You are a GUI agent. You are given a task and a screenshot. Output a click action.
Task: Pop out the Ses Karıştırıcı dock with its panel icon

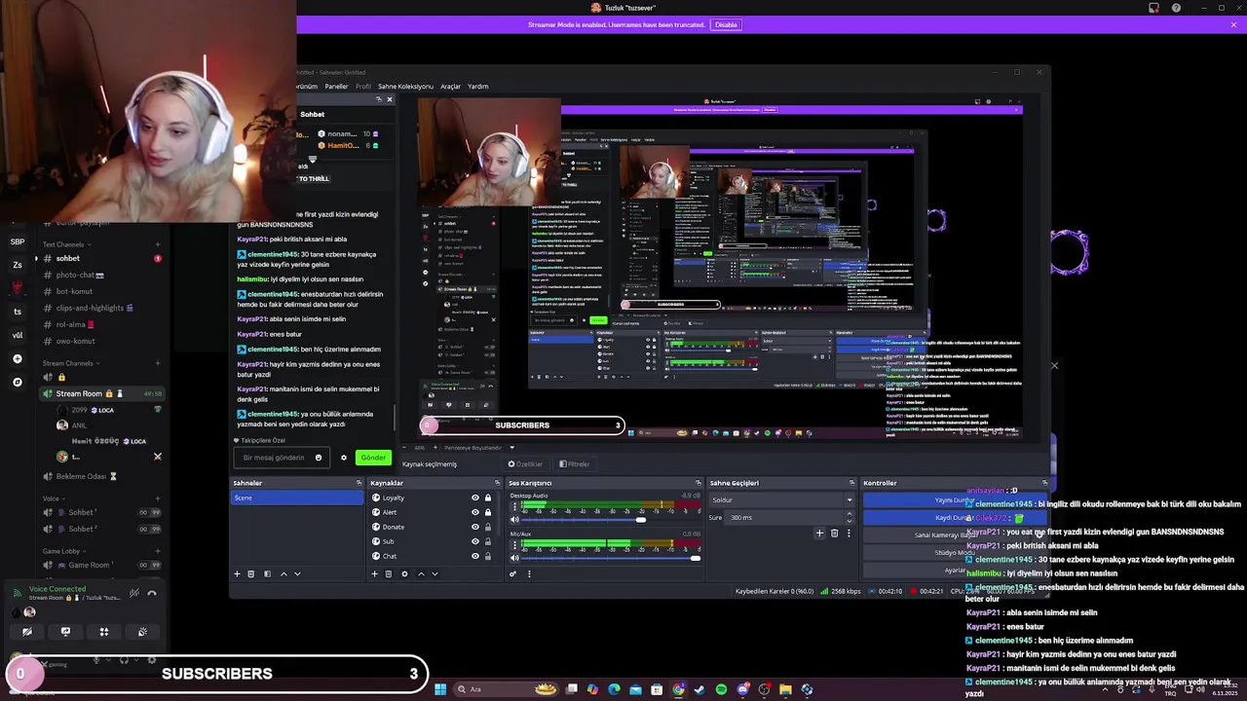point(698,483)
